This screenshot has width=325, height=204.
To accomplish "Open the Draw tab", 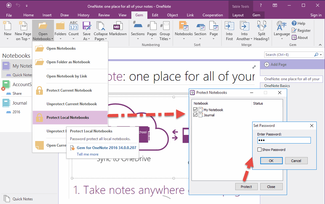I will (x=65, y=15).
